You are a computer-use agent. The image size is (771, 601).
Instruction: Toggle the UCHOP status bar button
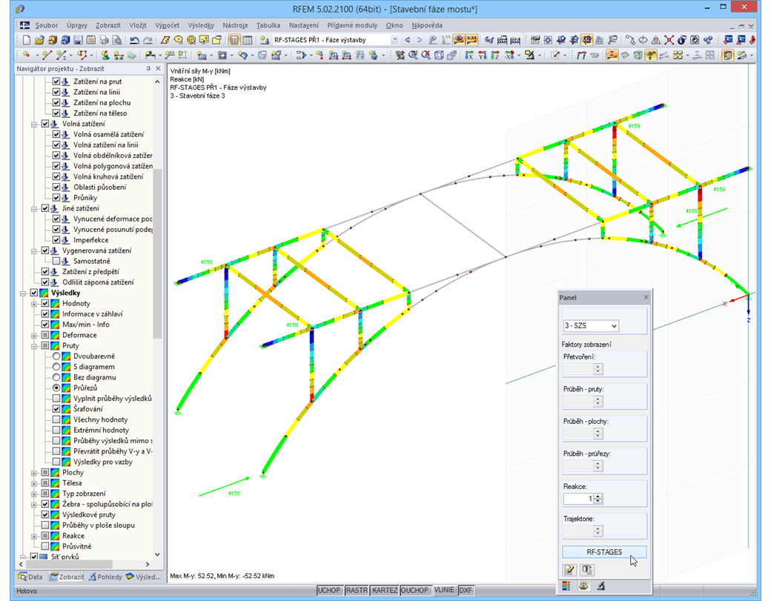pos(328,590)
